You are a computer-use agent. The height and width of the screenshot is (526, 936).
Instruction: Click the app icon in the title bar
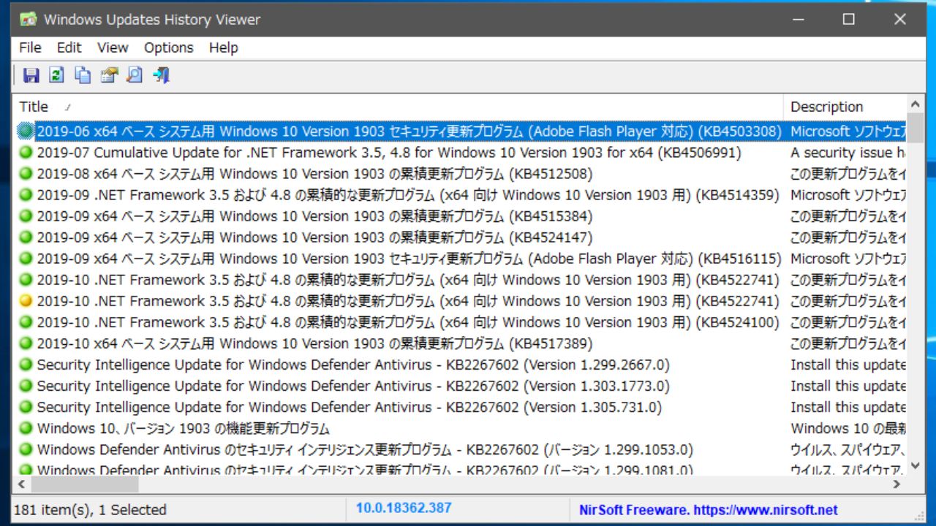click(x=28, y=20)
